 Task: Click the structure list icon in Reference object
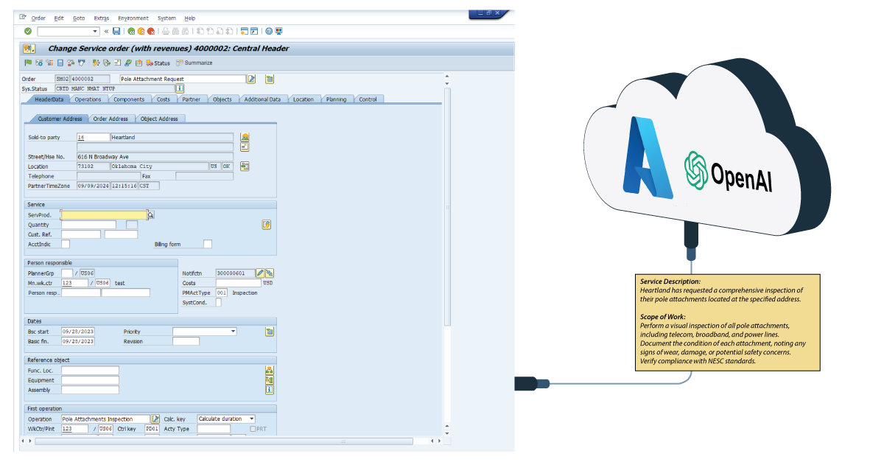point(269,370)
